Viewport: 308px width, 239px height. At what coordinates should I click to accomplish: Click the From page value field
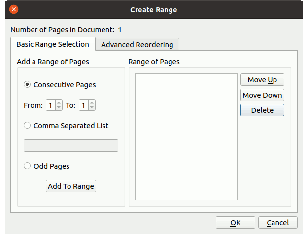coord(51,105)
